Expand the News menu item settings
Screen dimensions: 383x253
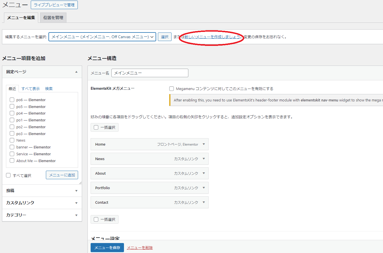pos(203,159)
